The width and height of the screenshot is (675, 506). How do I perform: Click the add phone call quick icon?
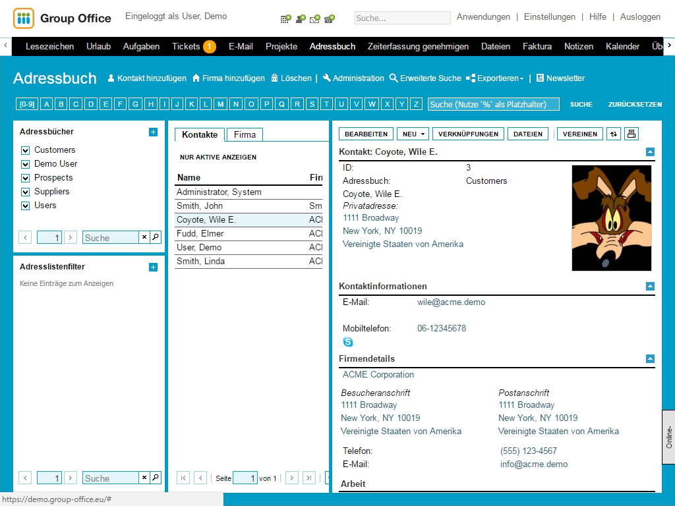[x=329, y=18]
